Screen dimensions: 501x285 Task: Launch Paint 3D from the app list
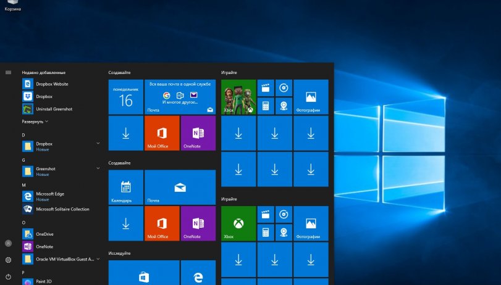click(61, 281)
